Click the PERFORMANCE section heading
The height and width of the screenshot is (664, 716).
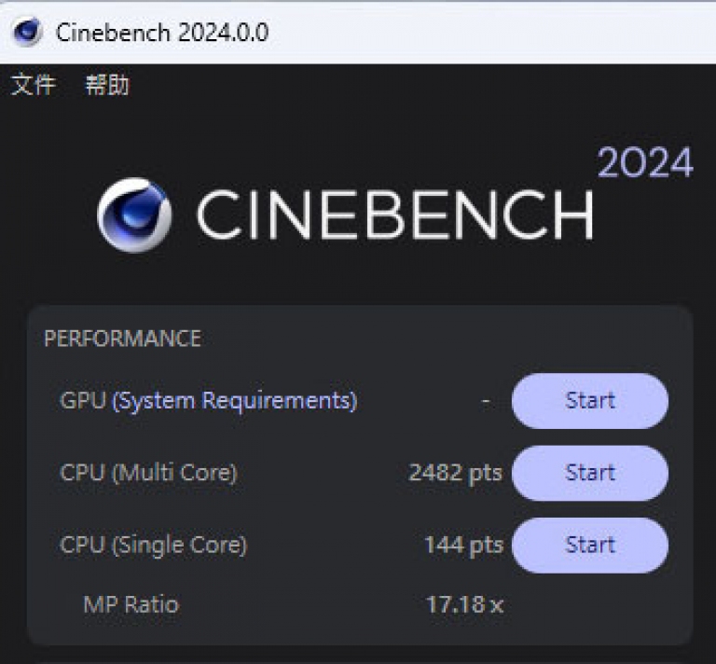[x=122, y=339]
